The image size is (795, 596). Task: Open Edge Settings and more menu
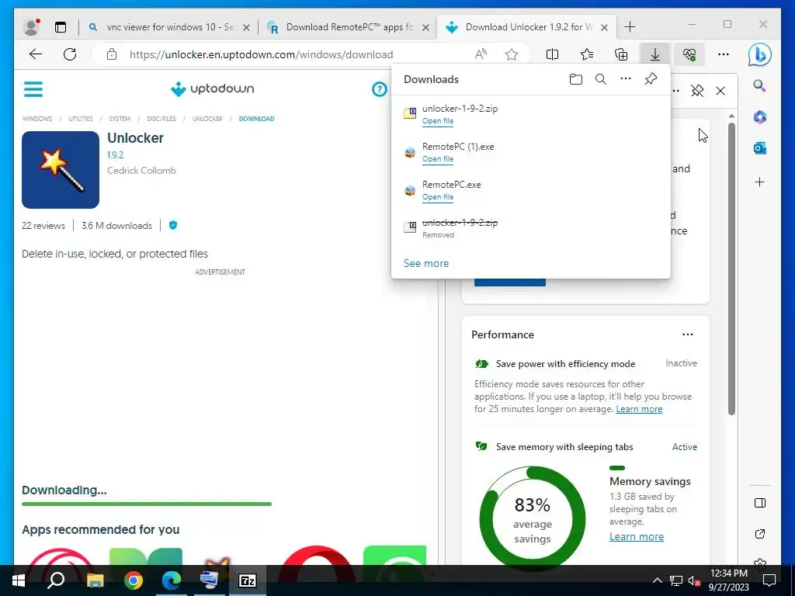pos(724,54)
